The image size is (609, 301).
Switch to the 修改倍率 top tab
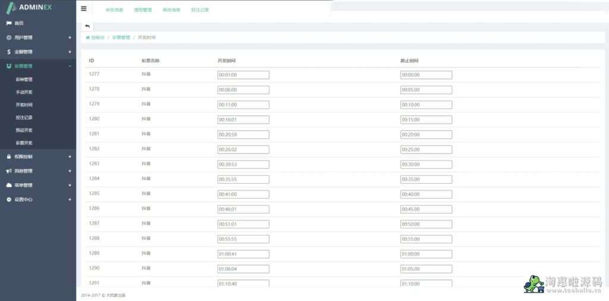(x=171, y=10)
